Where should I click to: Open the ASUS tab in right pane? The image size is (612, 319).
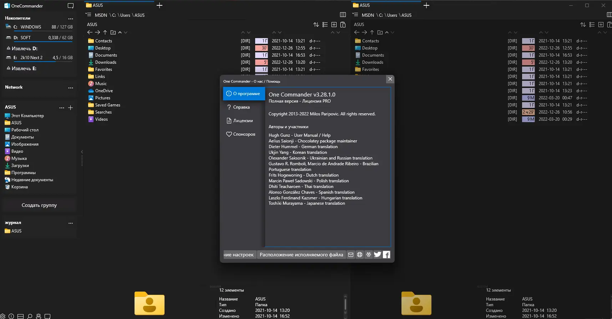386,5
